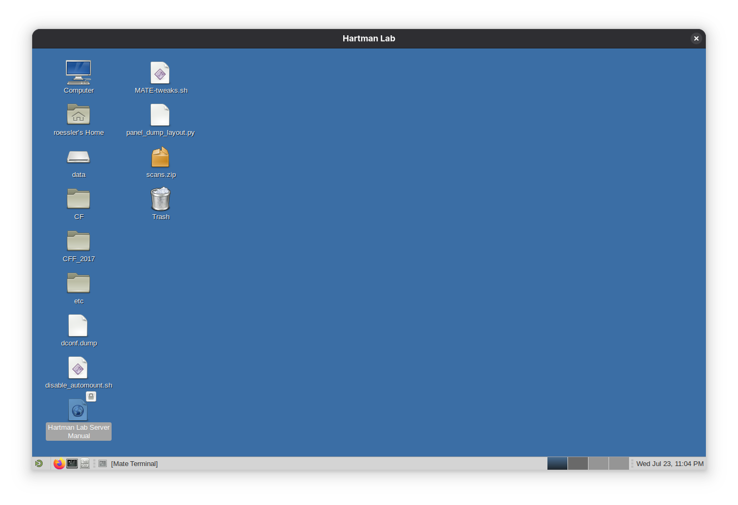
Task: Open the dconf.dump file
Action: [x=78, y=325]
